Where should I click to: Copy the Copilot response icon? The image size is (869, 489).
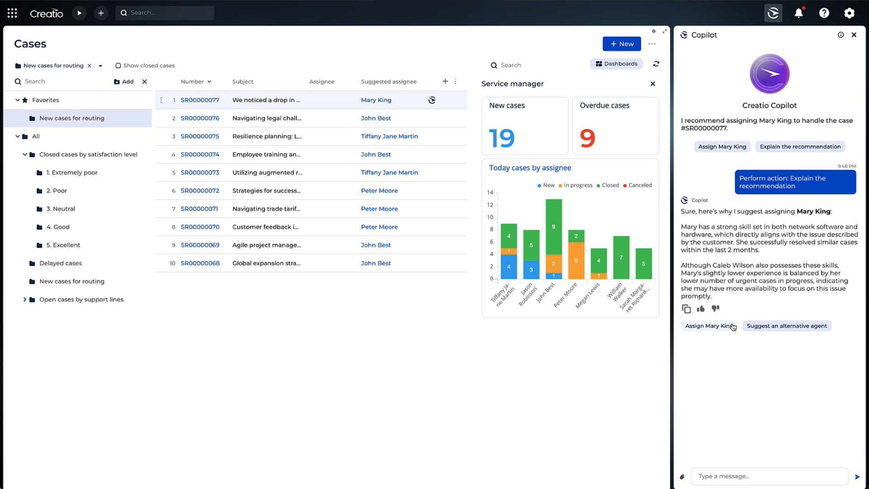click(x=686, y=309)
